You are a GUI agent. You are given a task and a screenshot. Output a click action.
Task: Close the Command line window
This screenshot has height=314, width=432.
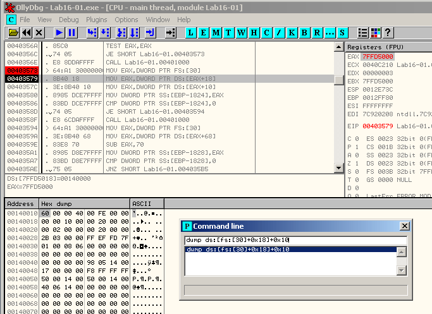[x=404, y=226]
